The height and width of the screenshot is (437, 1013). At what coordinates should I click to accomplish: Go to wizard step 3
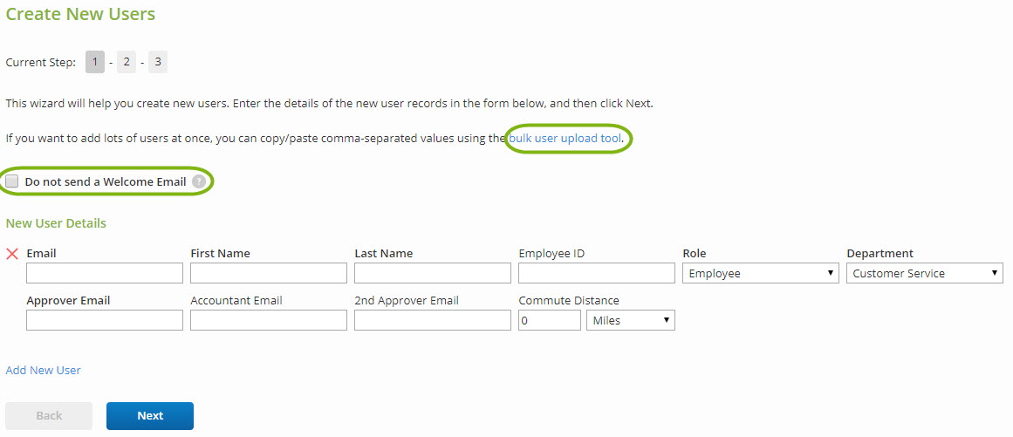158,63
